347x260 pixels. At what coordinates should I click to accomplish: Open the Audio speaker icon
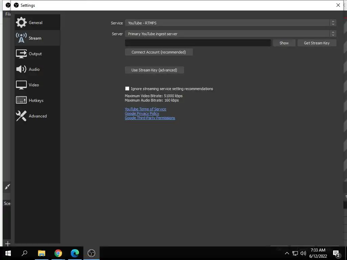(21, 69)
